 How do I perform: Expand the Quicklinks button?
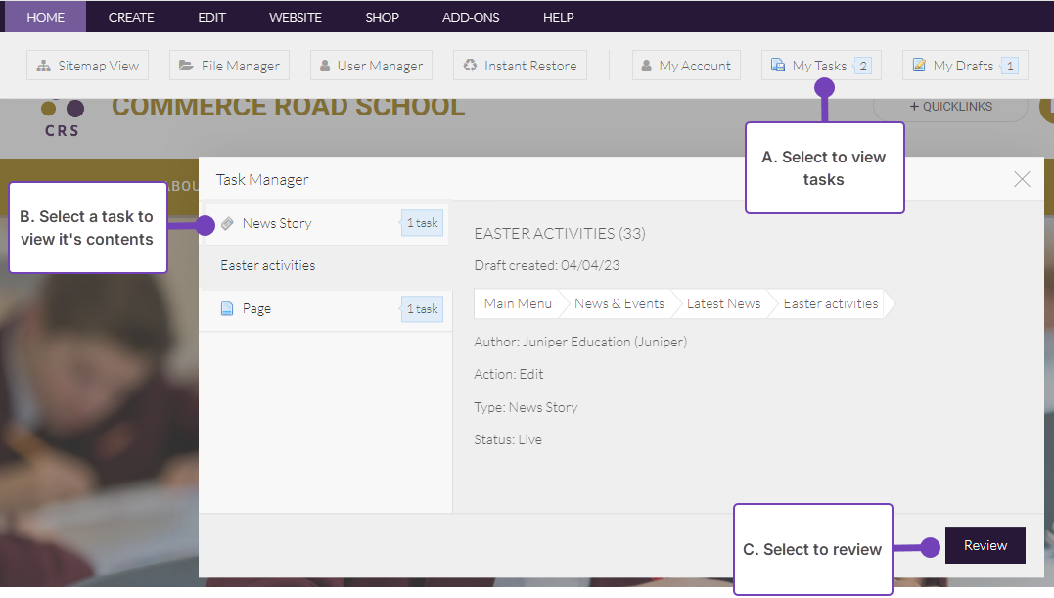(950, 107)
